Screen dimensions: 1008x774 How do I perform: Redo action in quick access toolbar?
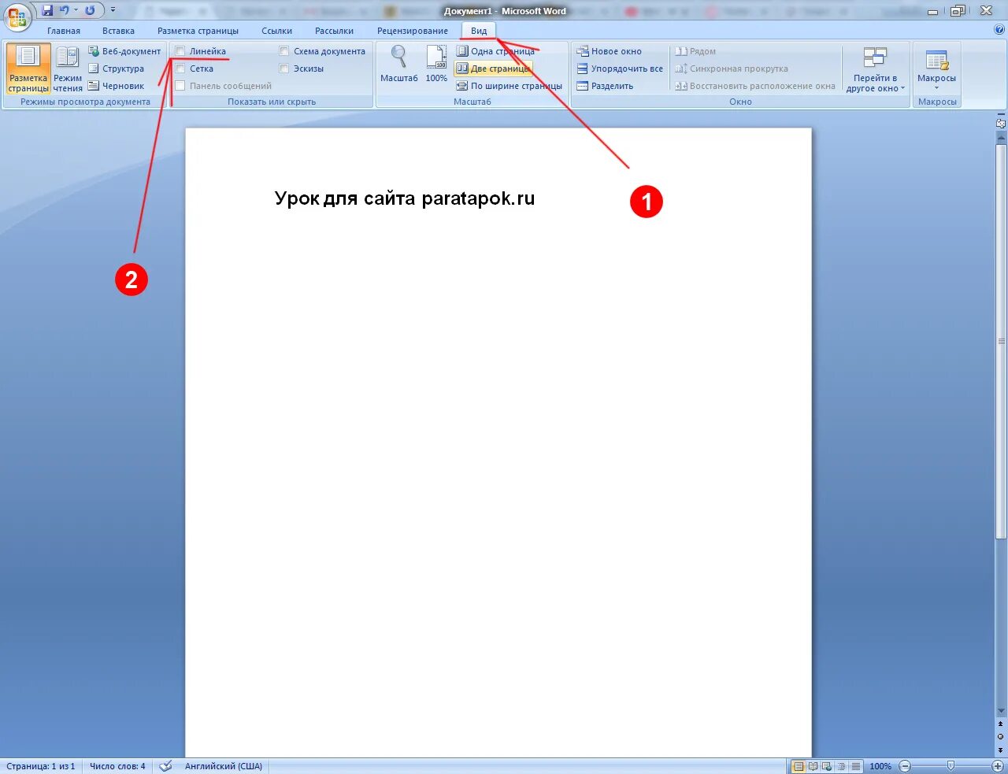click(x=90, y=10)
